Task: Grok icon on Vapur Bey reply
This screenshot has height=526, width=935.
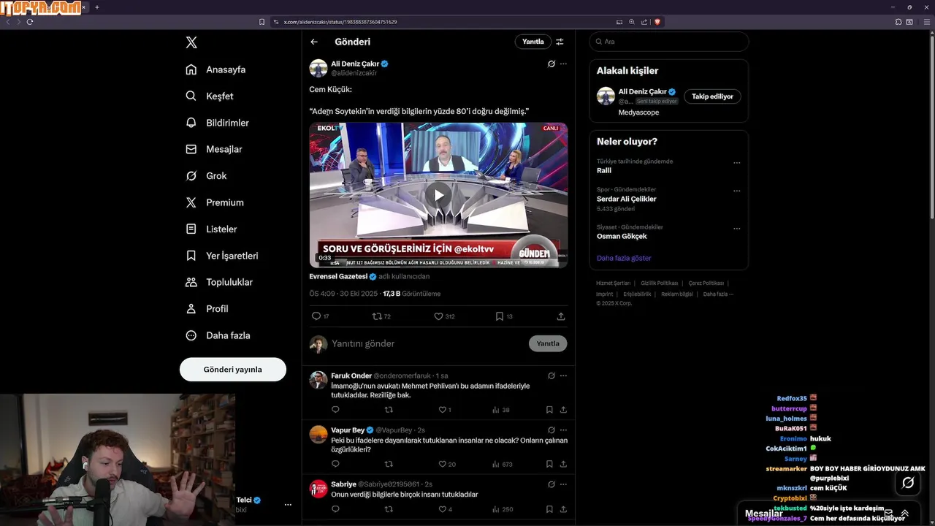Action: tap(552, 430)
